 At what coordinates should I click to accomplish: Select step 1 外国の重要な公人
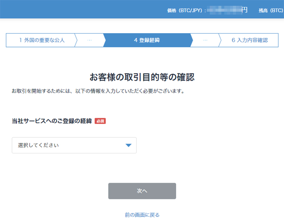tap(42, 40)
